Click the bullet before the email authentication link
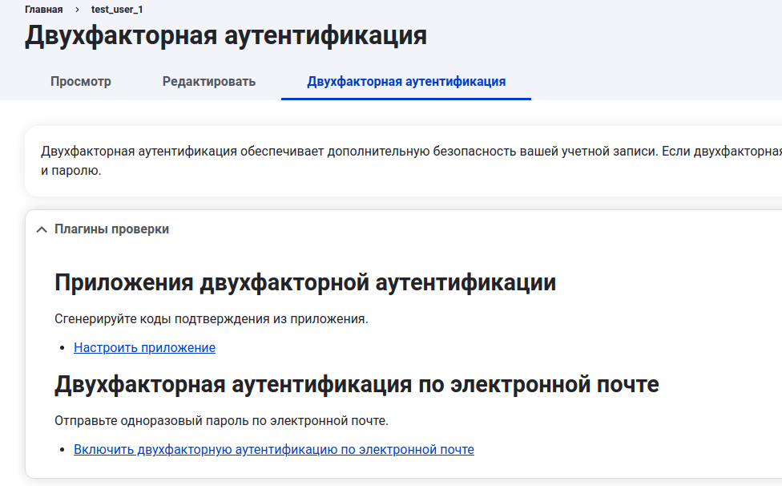The image size is (782, 486). [x=62, y=450]
